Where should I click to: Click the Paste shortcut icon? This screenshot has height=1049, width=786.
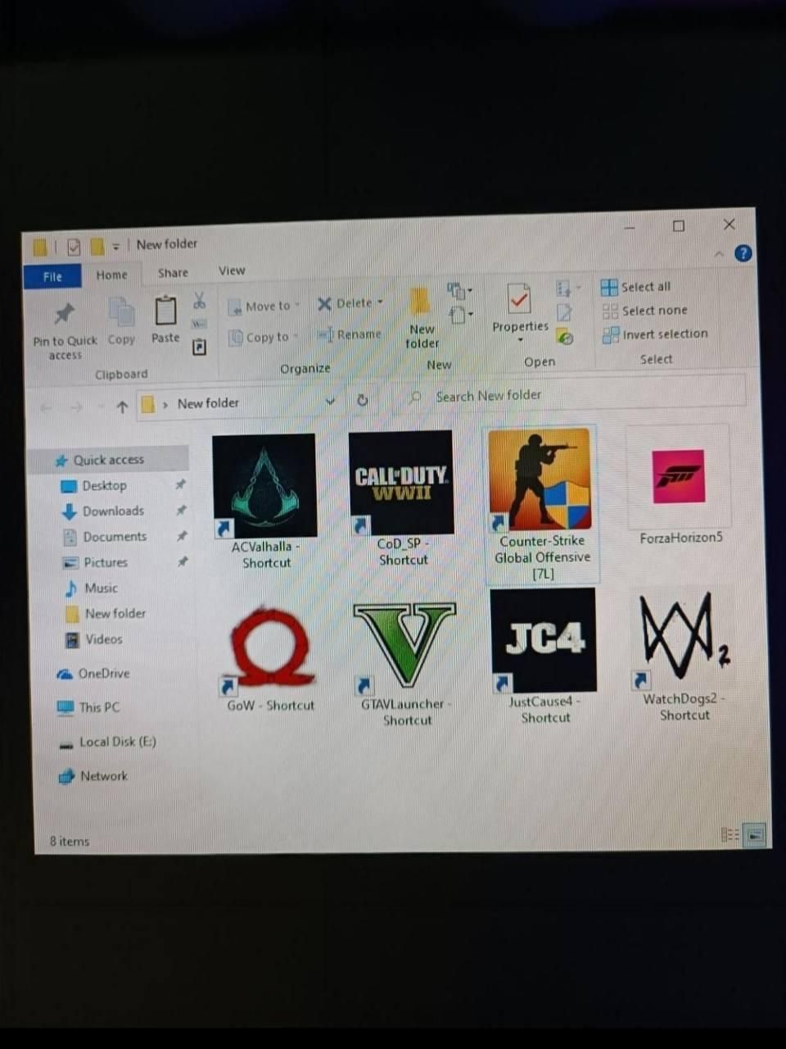coord(199,347)
